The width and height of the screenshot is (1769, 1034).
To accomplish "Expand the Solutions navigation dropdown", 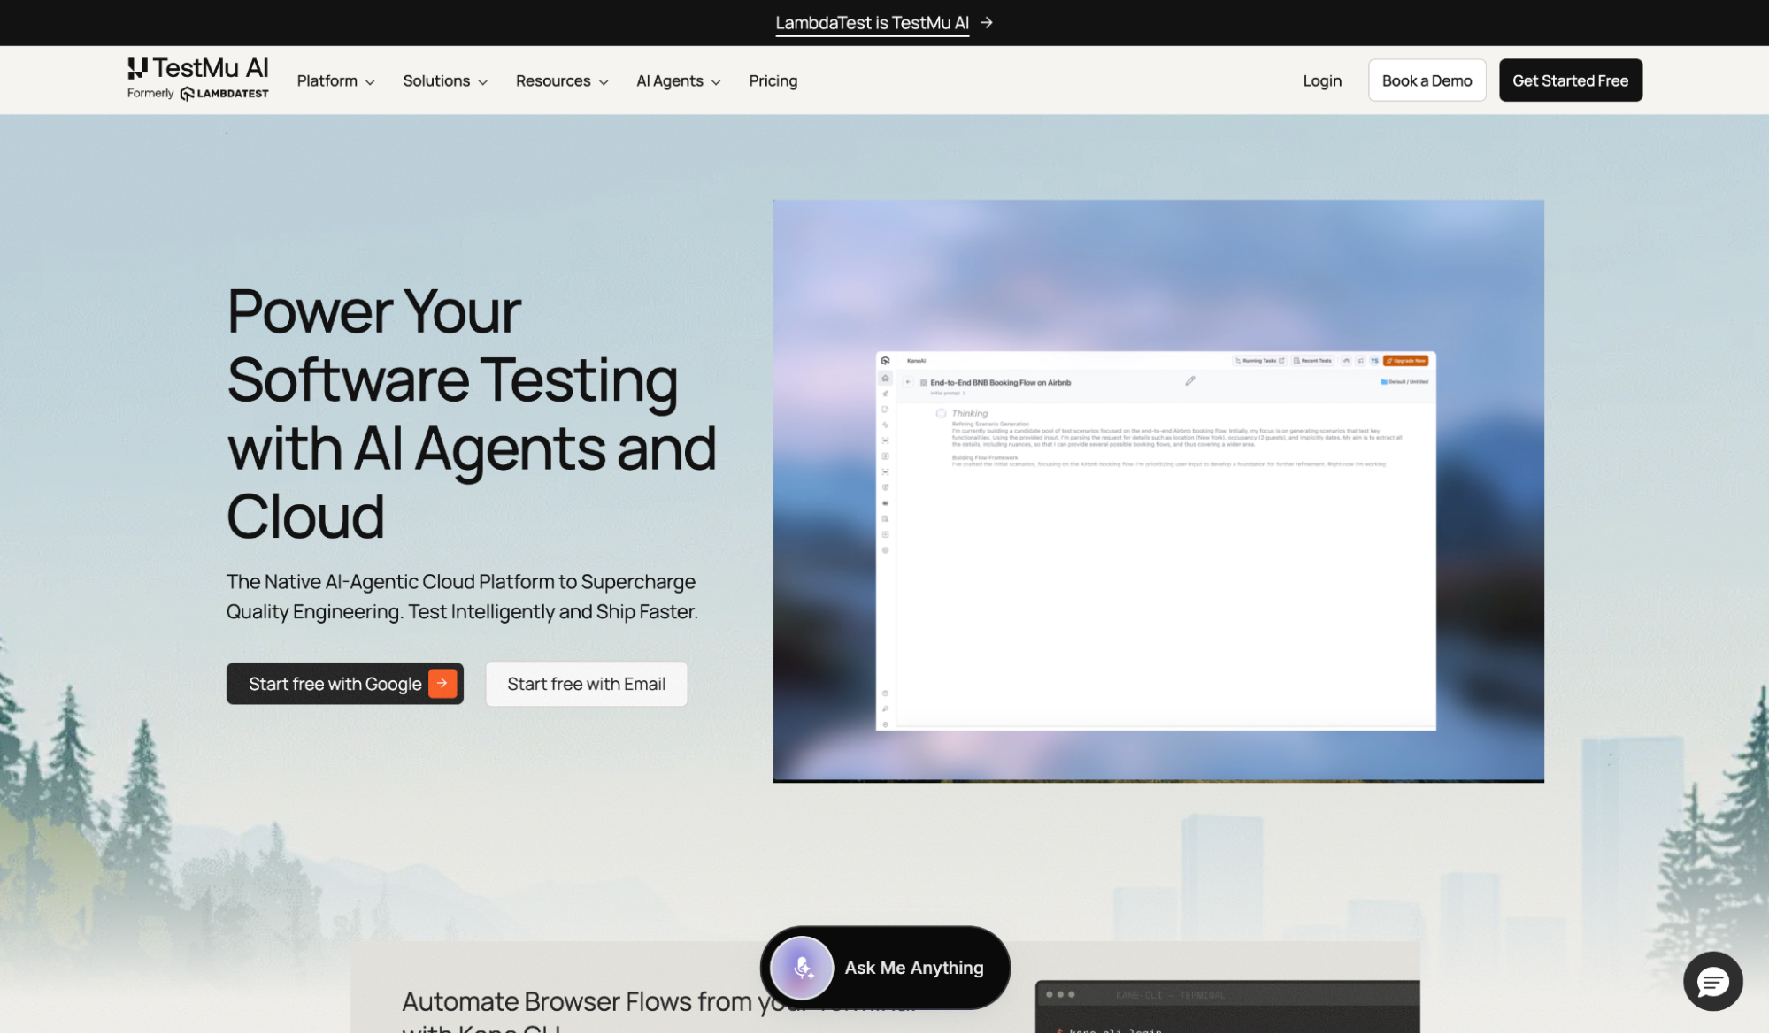I will 445,80.
